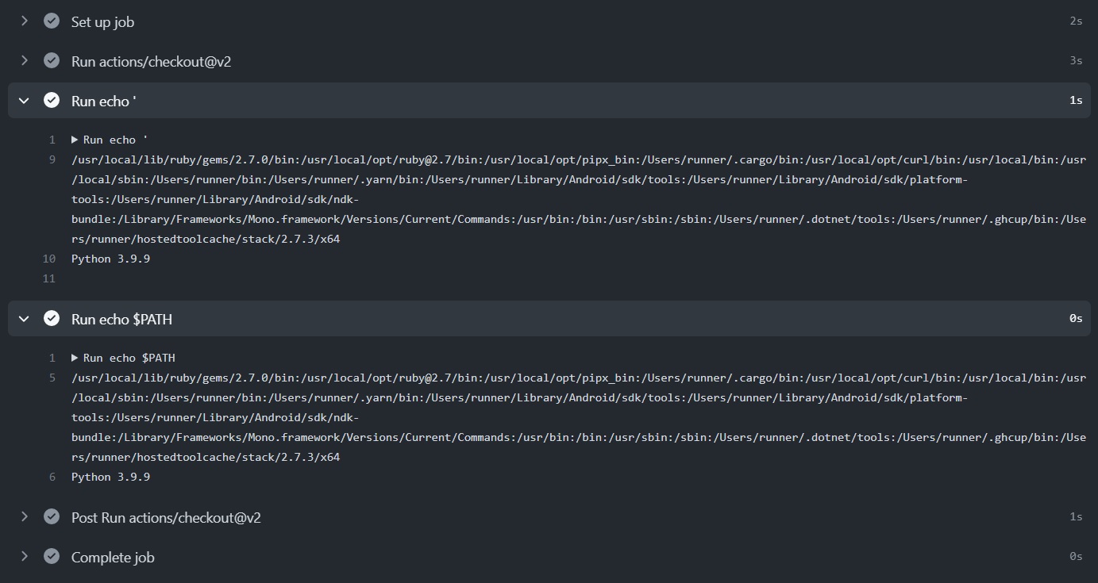Click the success check icon beside Run actions/checkout@v2
1098x583 pixels.
[x=52, y=61]
